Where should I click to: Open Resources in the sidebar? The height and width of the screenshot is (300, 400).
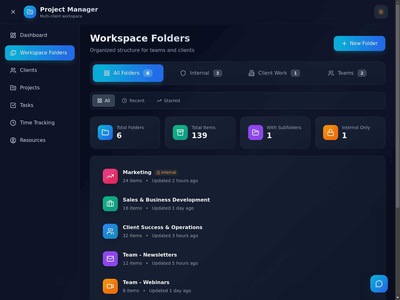[40, 140]
